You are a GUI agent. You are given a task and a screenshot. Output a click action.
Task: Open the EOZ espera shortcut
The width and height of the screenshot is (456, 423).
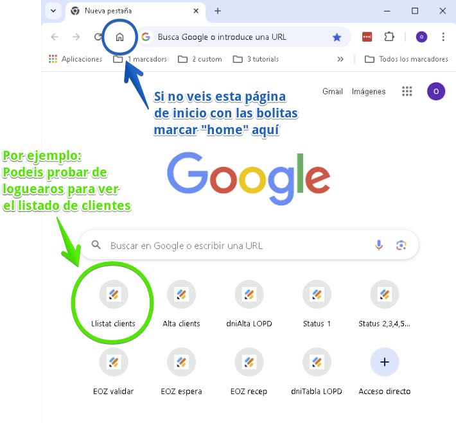pos(181,372)
